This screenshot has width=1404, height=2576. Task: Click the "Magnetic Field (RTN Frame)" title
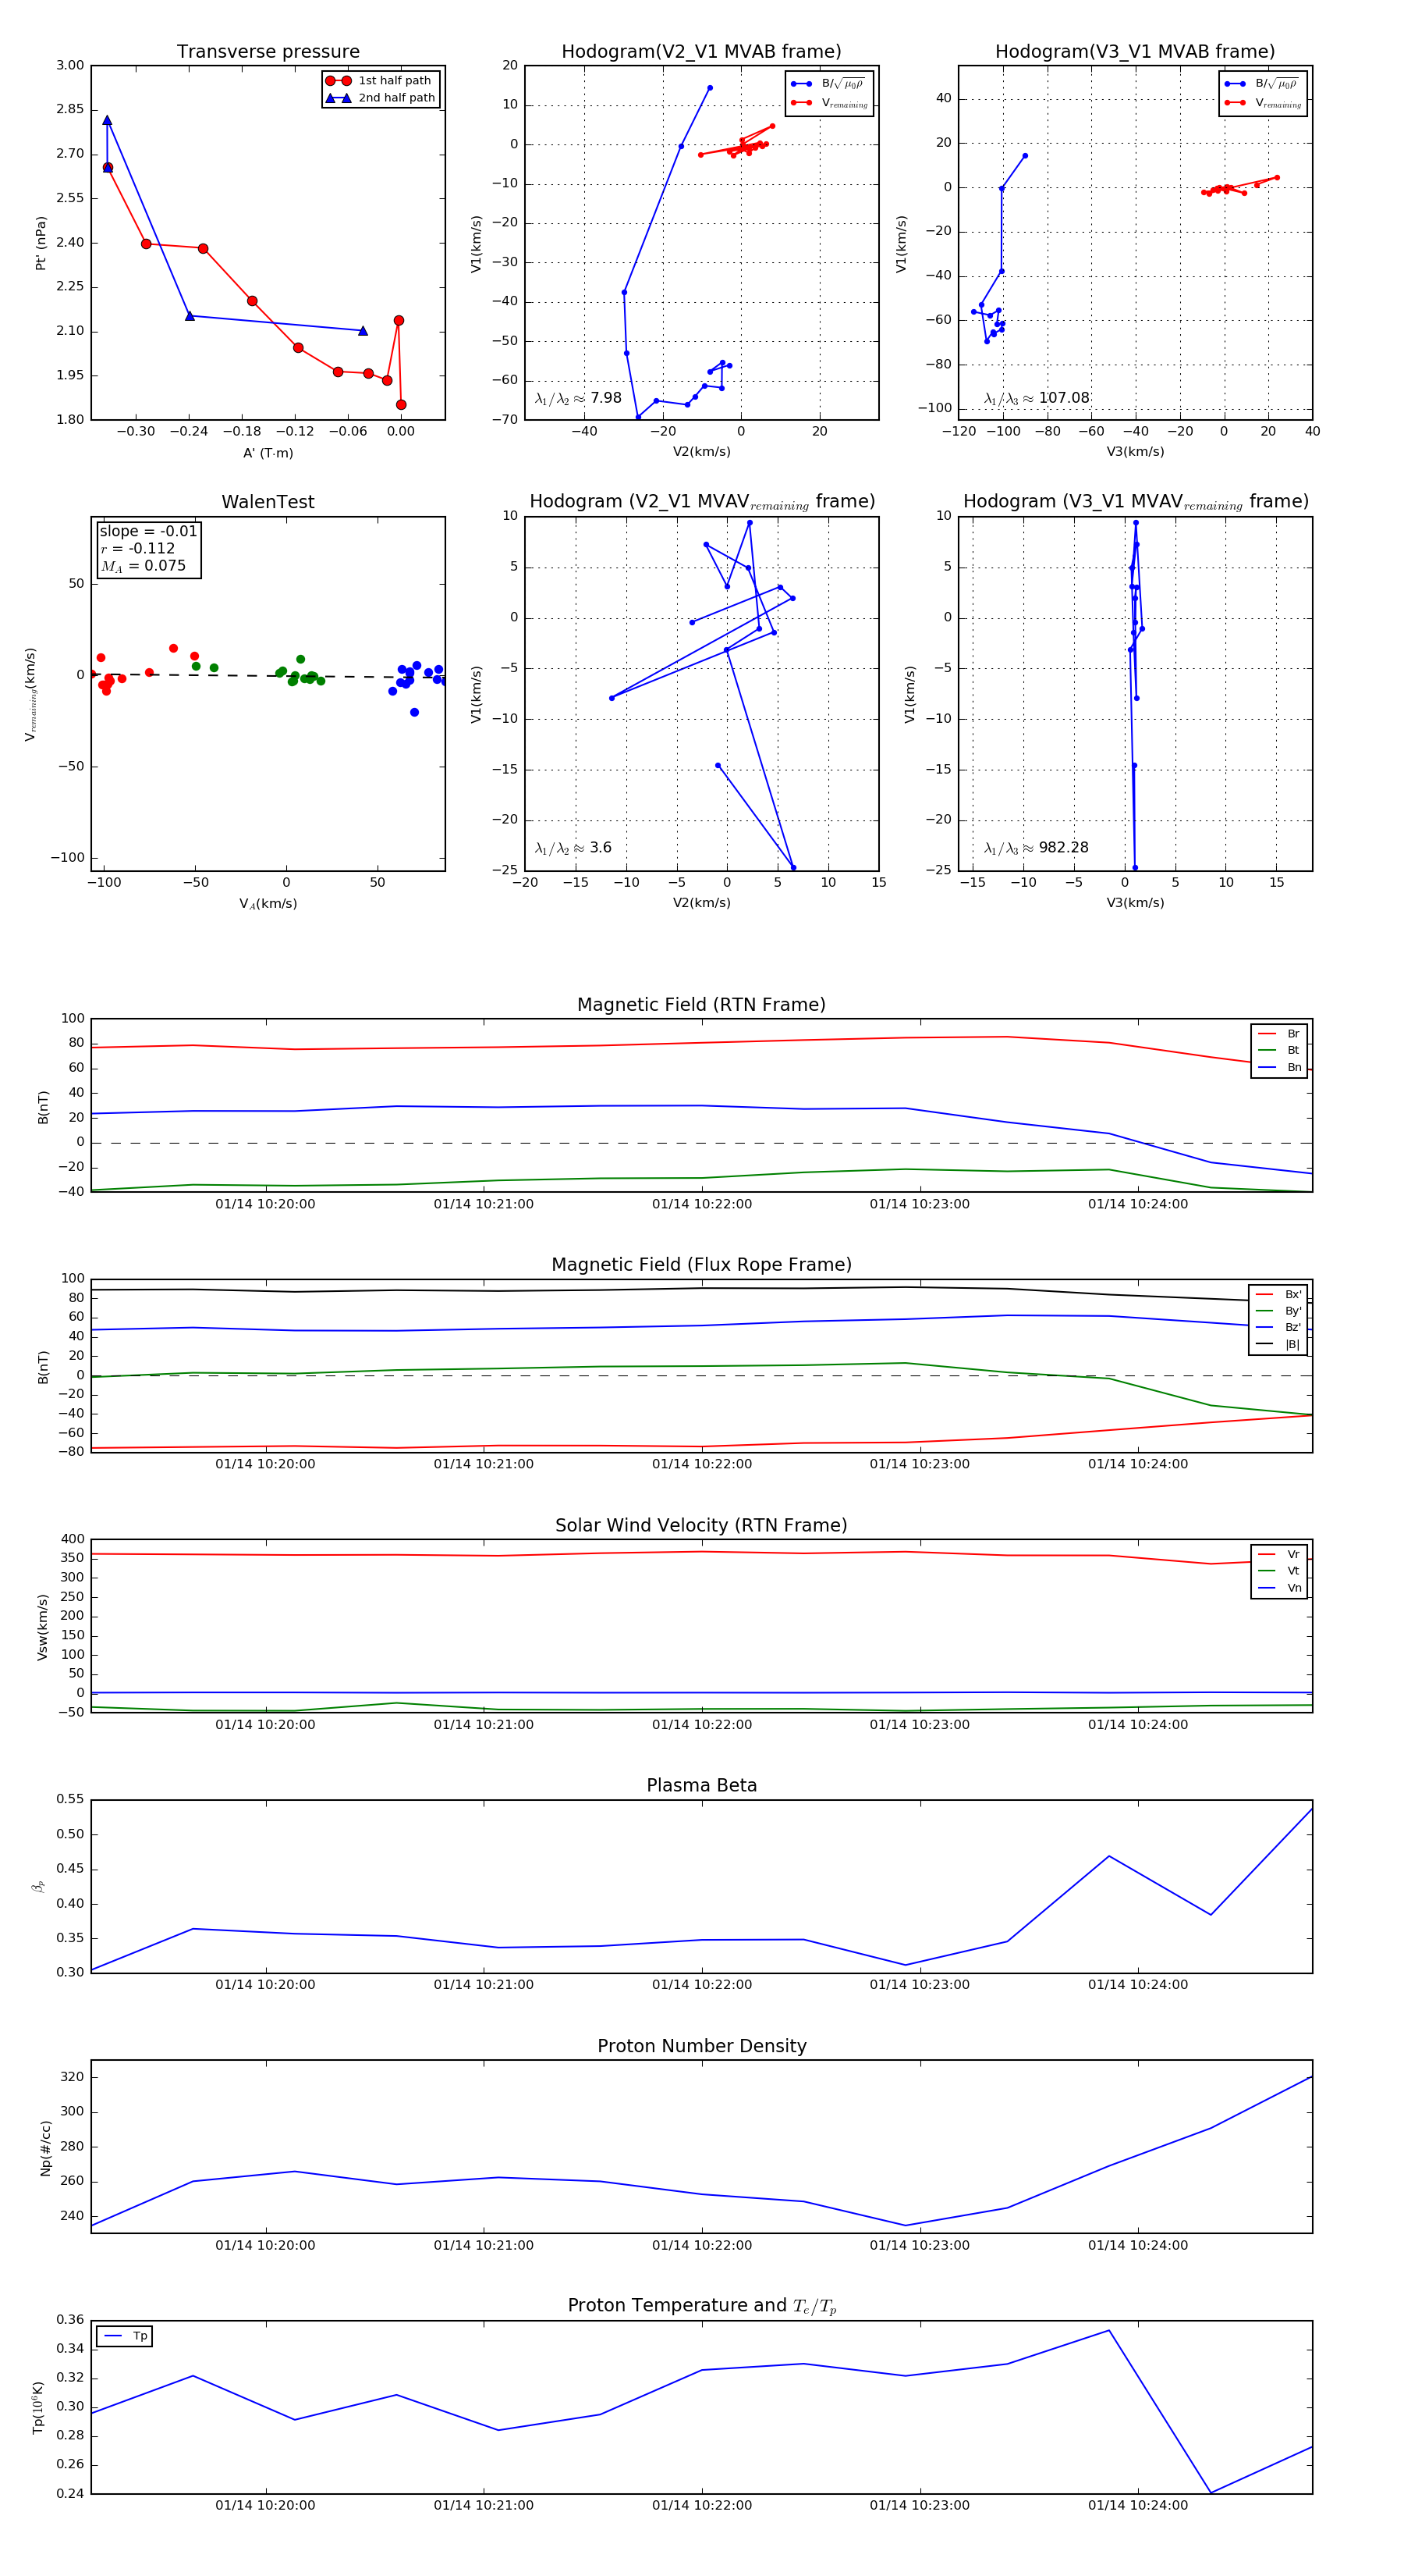(x=701, y=1005)
